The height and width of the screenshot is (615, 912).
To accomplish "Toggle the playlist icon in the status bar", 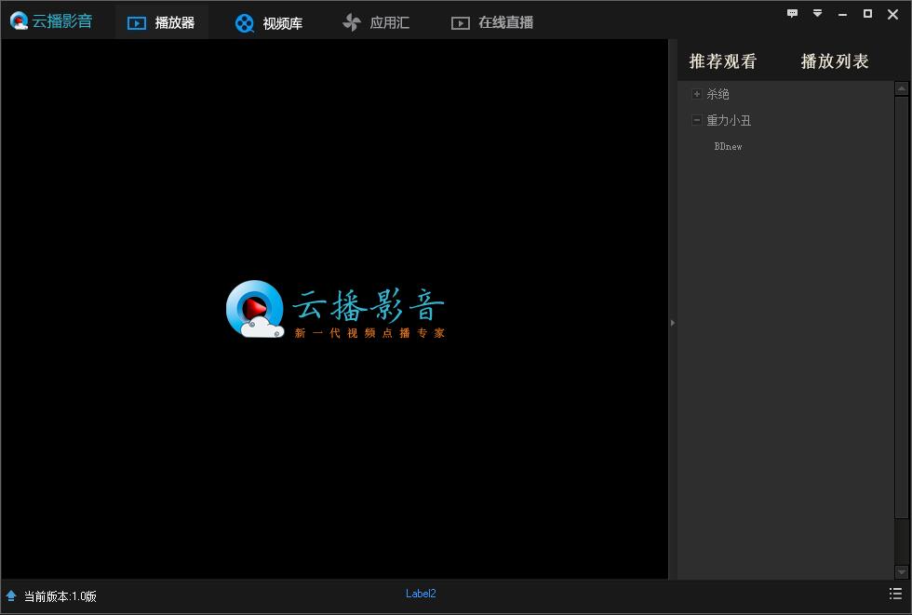I will pos(895,594).
